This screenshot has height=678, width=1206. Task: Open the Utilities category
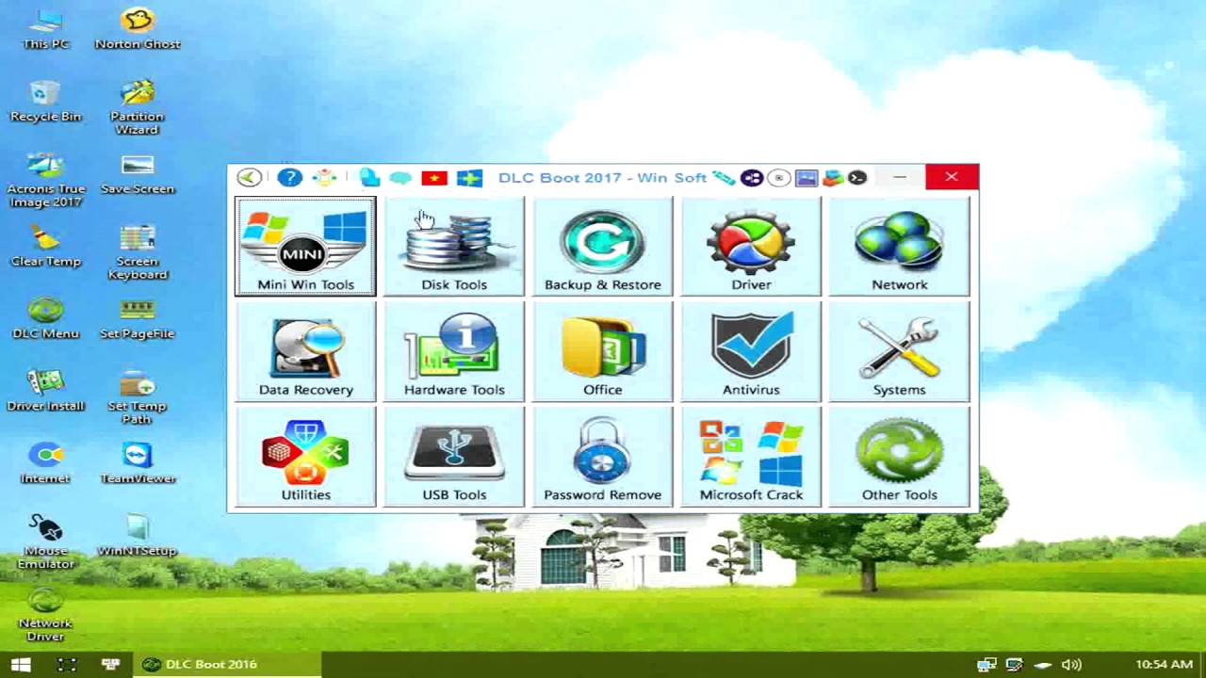click(x=305, y=458)
